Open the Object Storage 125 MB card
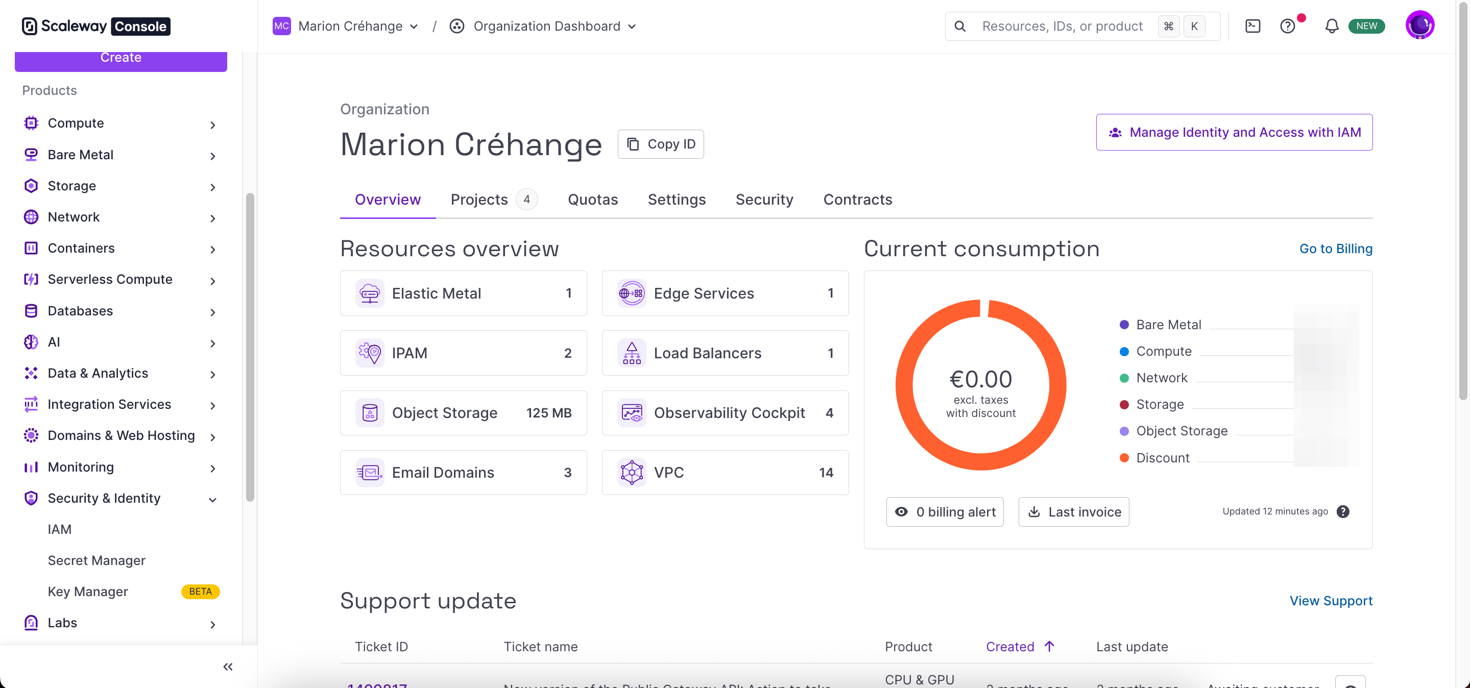The width and height of the screenshot is (1470, 688). 463,412
